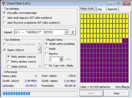Open the 'Napęd' drive dropdown
The width and height of the screenshot is (132, 98).
(66, 32)
